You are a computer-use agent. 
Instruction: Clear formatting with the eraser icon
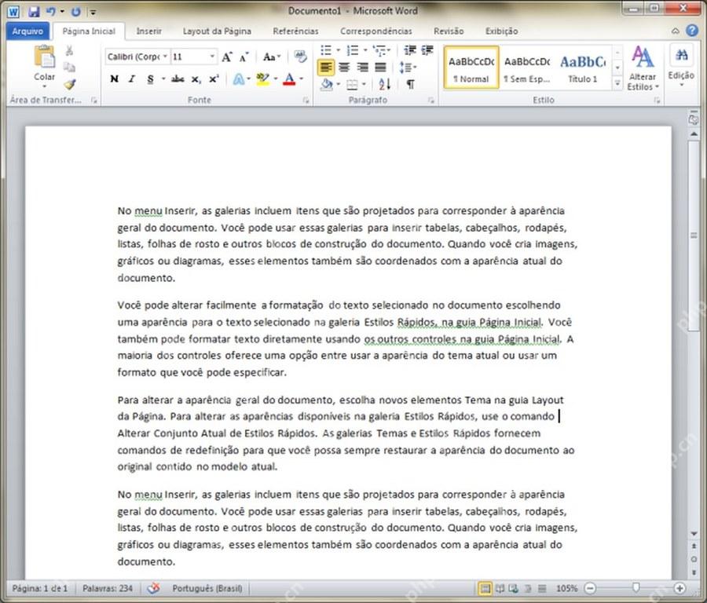pyautogui.click(x=300, y=57)
